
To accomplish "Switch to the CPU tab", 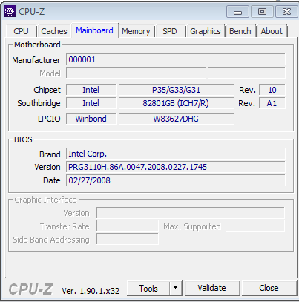I will 21,31.
